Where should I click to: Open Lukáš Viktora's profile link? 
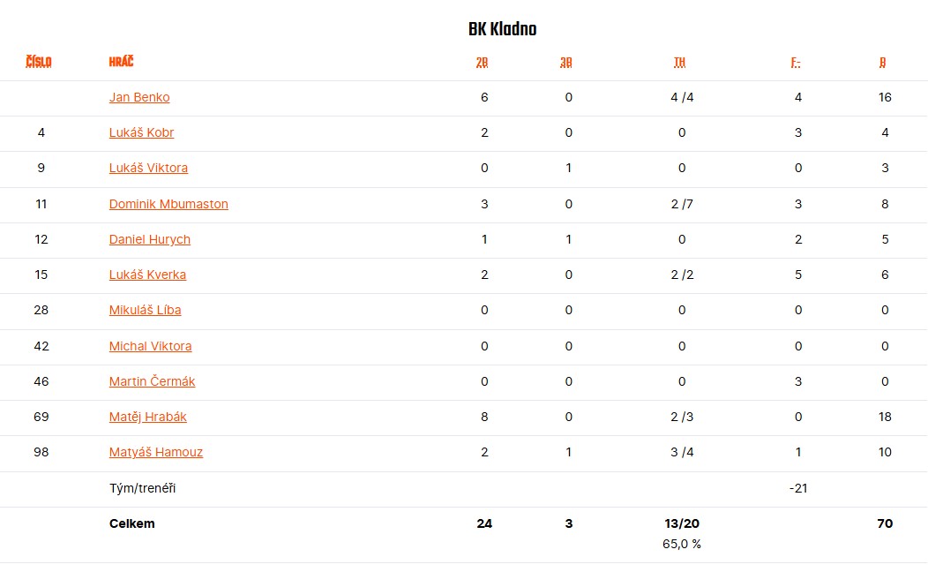coord(148,168)
